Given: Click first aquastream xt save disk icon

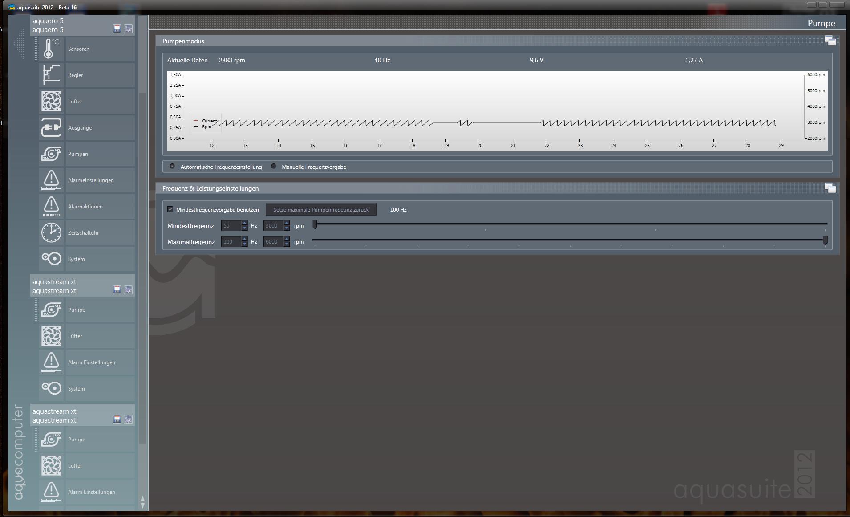Looking at the screenshot, I should [x=117, y=290].
